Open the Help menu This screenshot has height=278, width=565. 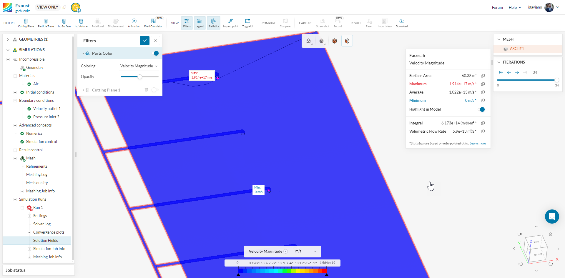click(x=515, y=7)
